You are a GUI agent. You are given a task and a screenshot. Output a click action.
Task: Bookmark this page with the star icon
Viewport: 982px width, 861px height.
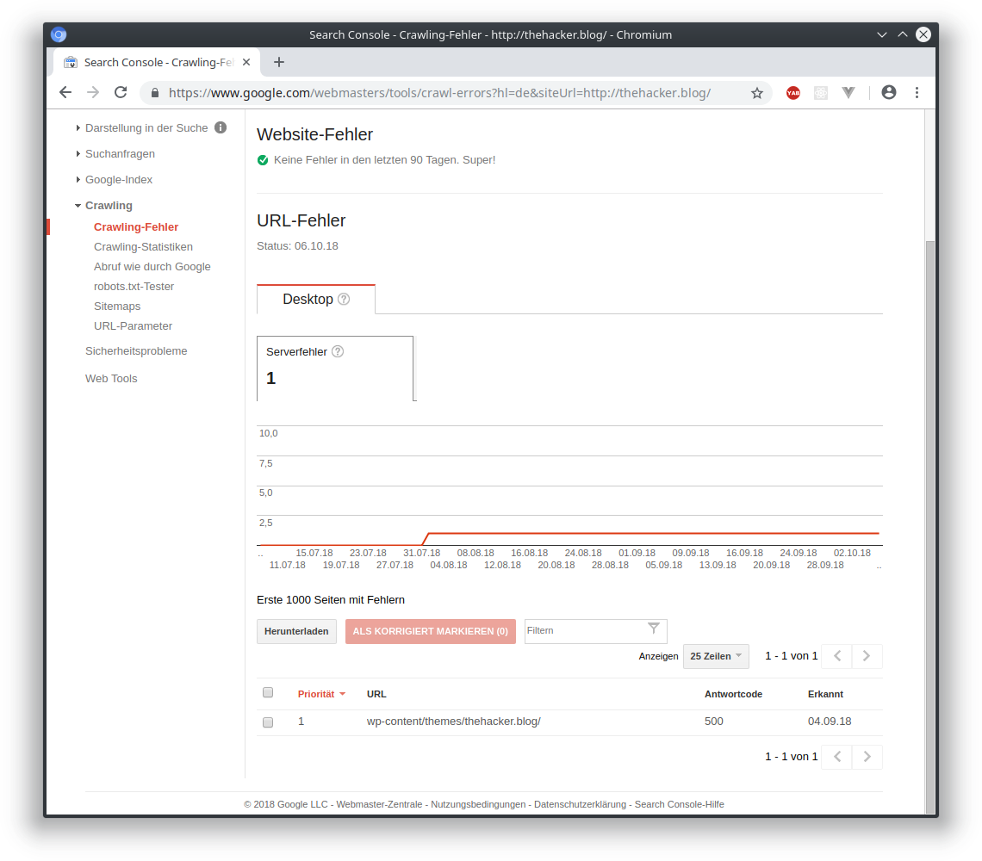[x=757, y=93]
